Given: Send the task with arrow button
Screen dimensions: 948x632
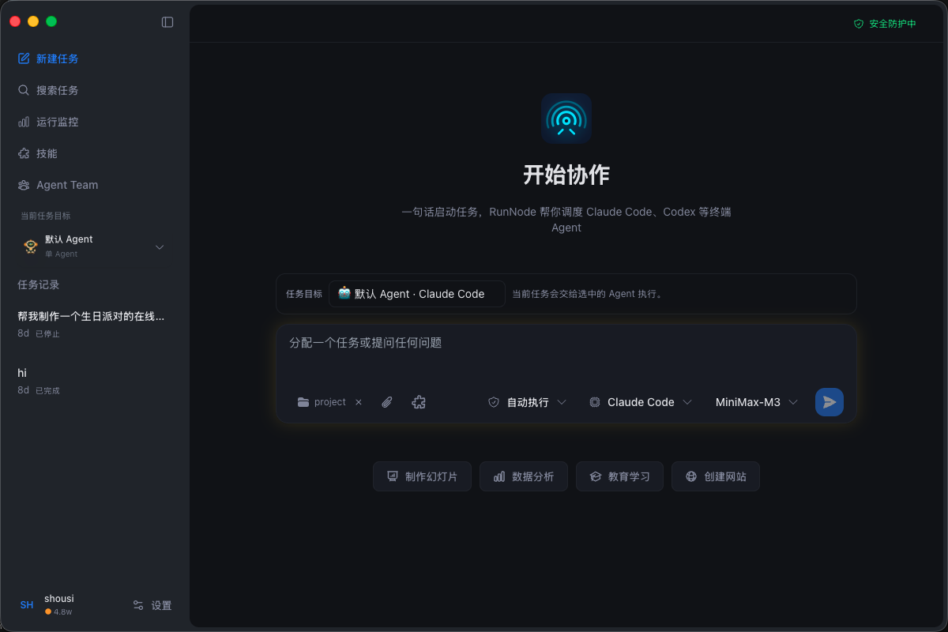Looking at the screenshot, I should pyautogui.click(x=829, y=402).
